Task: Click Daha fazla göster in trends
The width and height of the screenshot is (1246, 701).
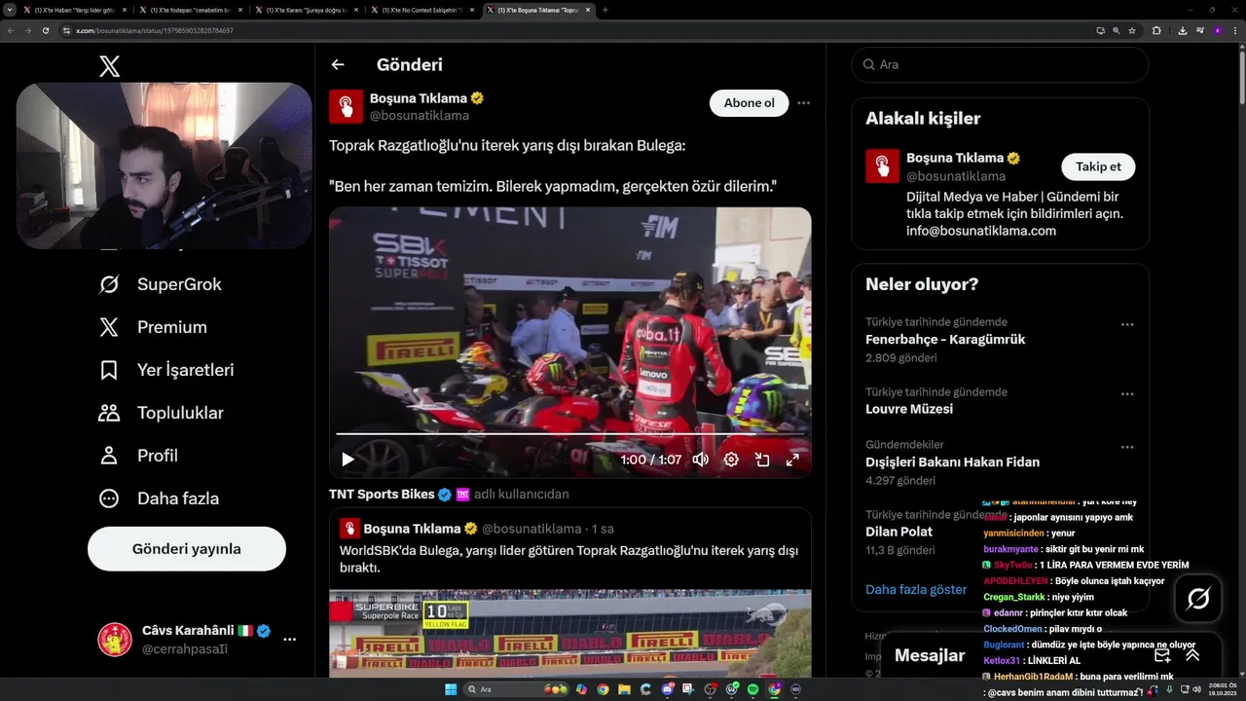Action: [x=916, y=589]
